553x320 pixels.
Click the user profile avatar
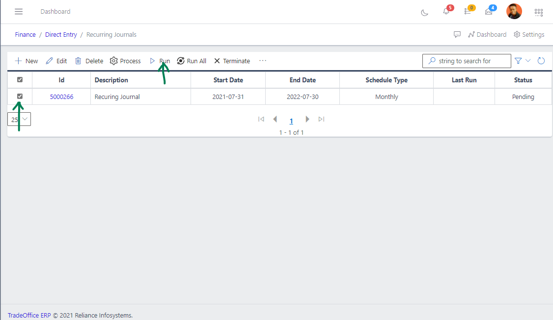point(514,11)
